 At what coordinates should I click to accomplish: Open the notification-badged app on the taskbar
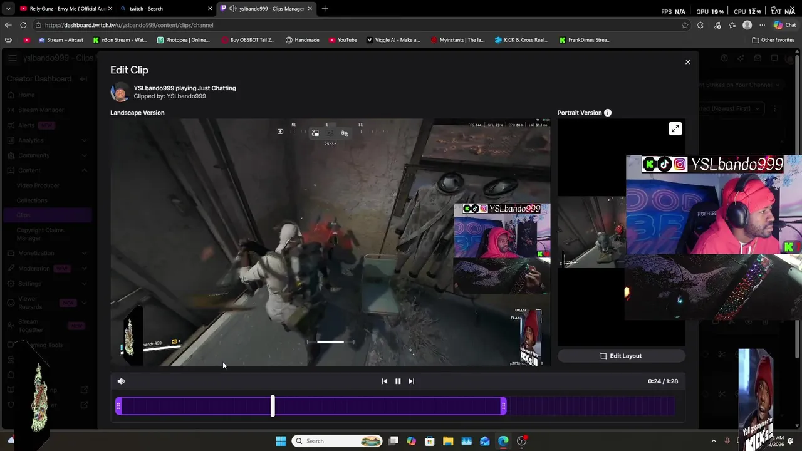pos(522,441)
